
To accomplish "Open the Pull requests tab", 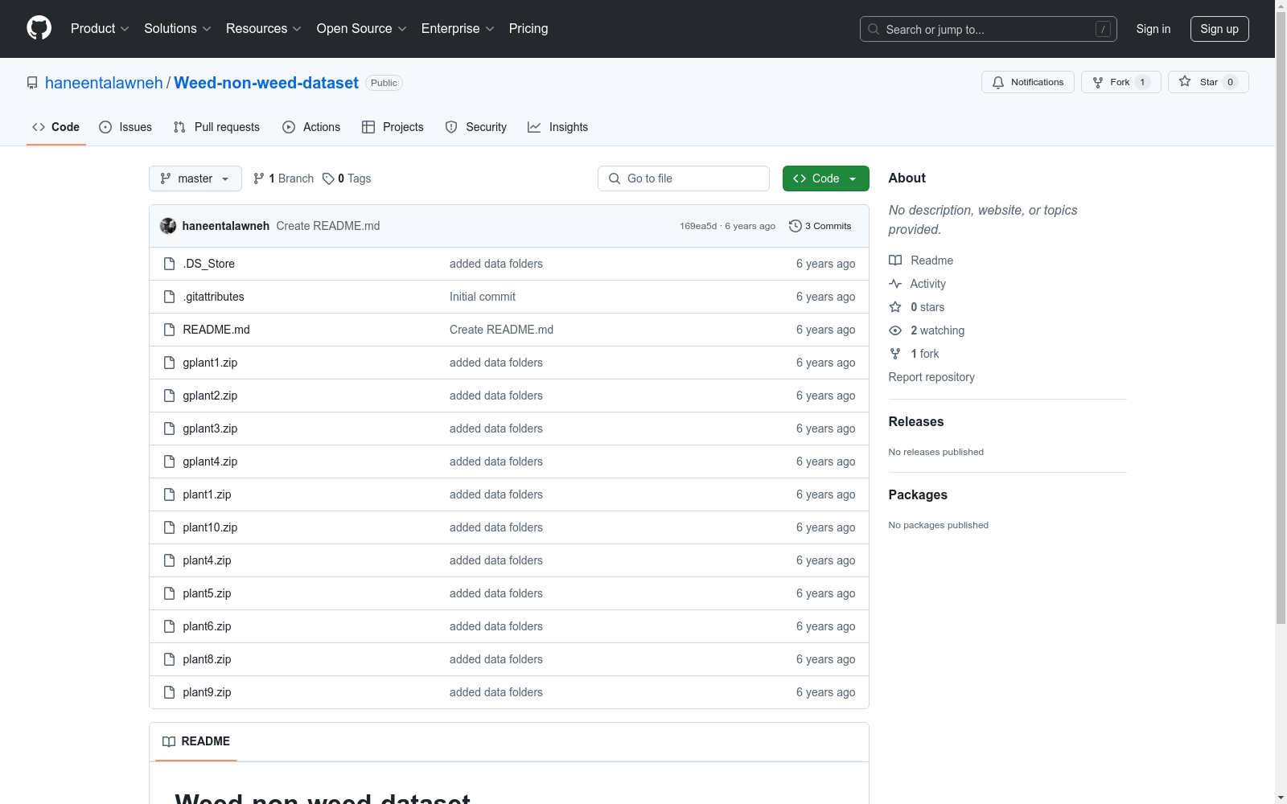I will [216, 127].
